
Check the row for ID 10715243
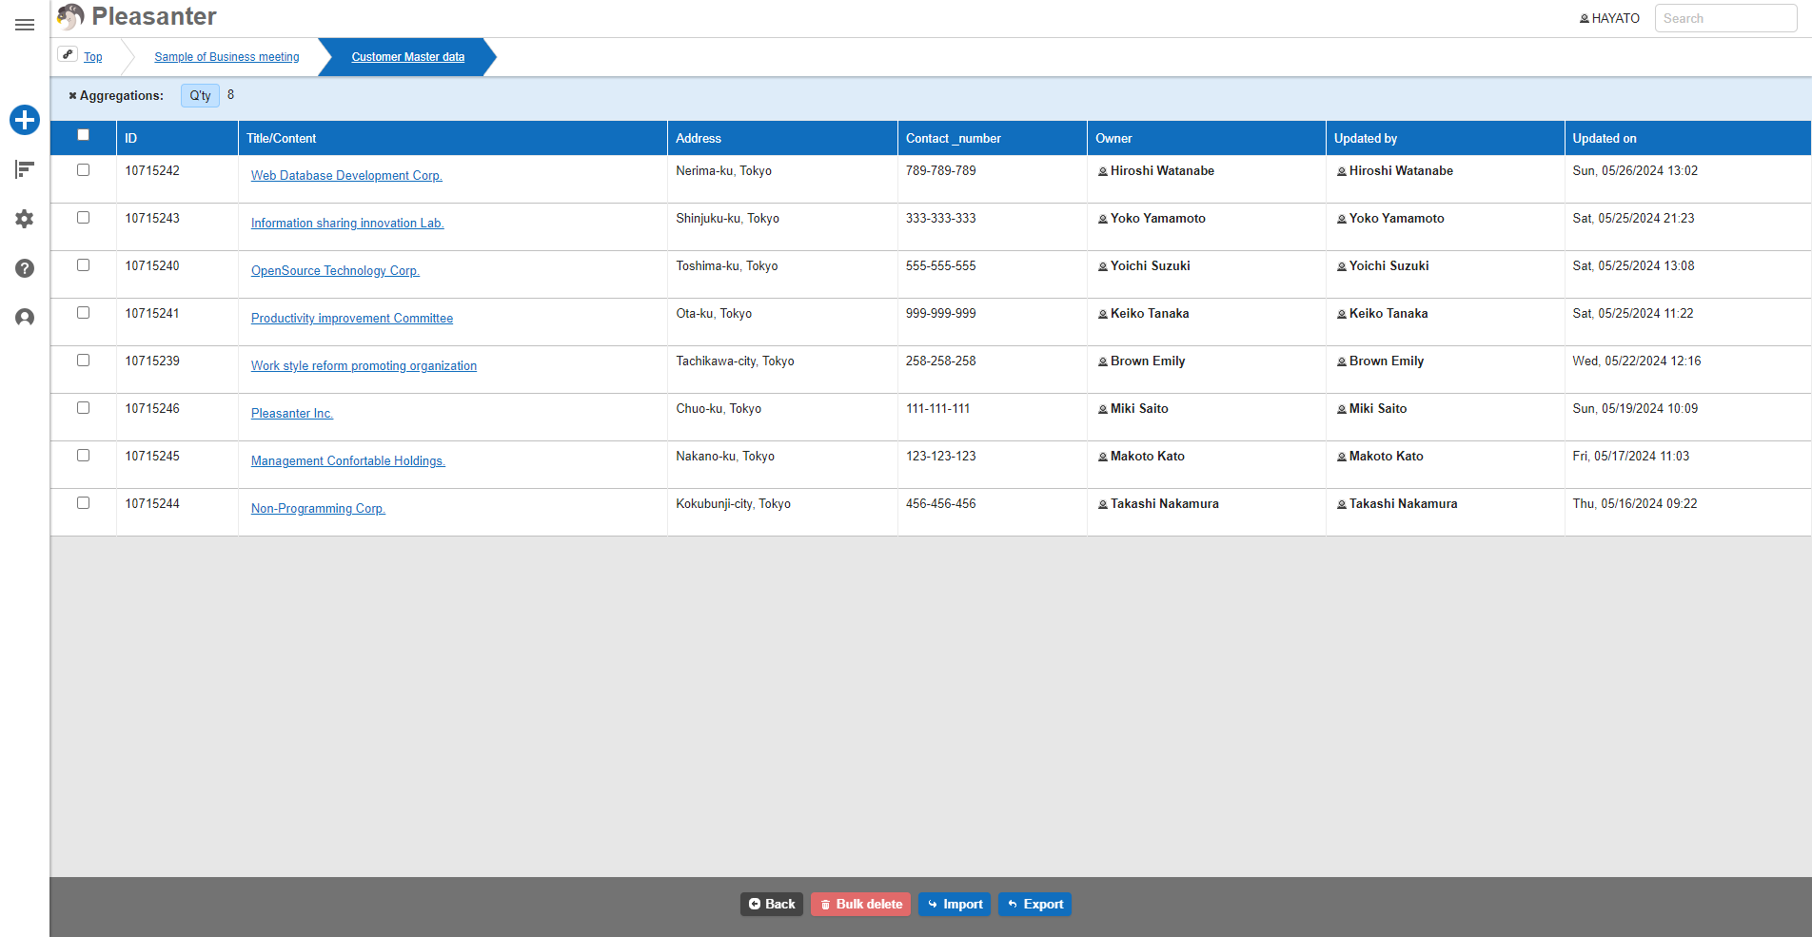tap(84, 218)
